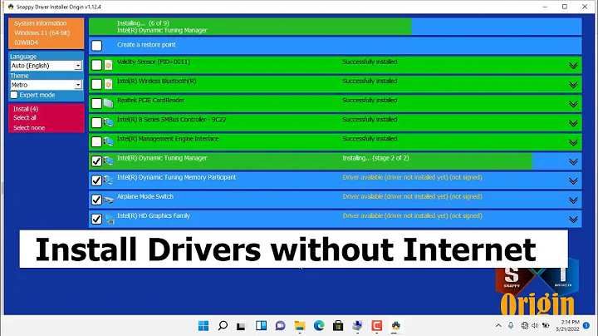This screenshot has height=336, width=598.
Task: Expand the Dynamic Tuning Memory Participant row details
Action: coord(573,181)
